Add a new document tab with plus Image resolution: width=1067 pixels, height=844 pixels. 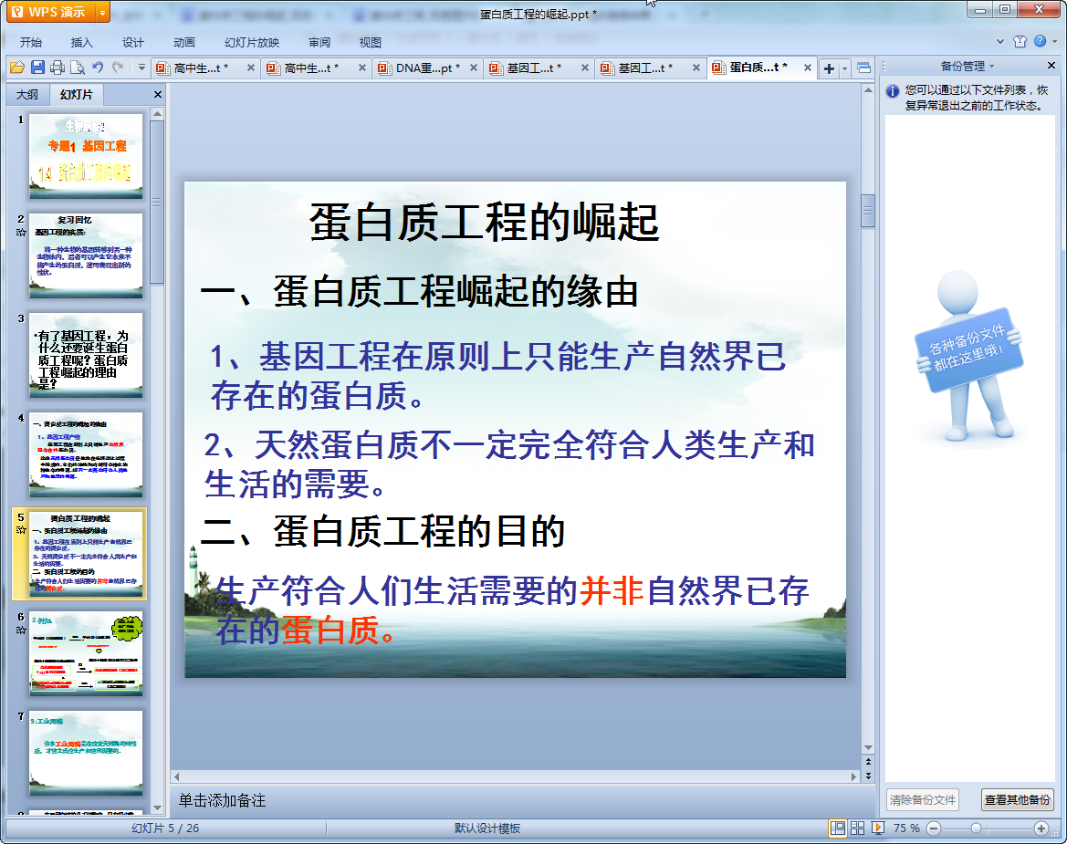click(x=829, y=68)
